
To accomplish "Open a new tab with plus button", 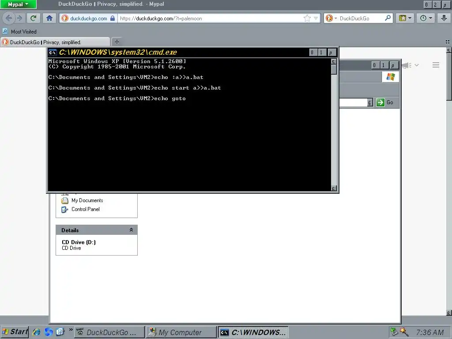I will tap(117, 42).
